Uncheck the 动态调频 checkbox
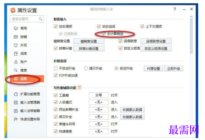The height and width of the screenshot is (140, 205). [55, 27]
